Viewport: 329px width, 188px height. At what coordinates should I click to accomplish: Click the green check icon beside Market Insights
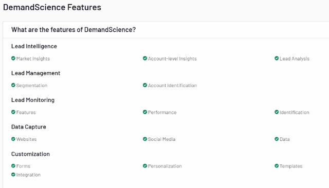pyautogui.click(x=13, y=58)
